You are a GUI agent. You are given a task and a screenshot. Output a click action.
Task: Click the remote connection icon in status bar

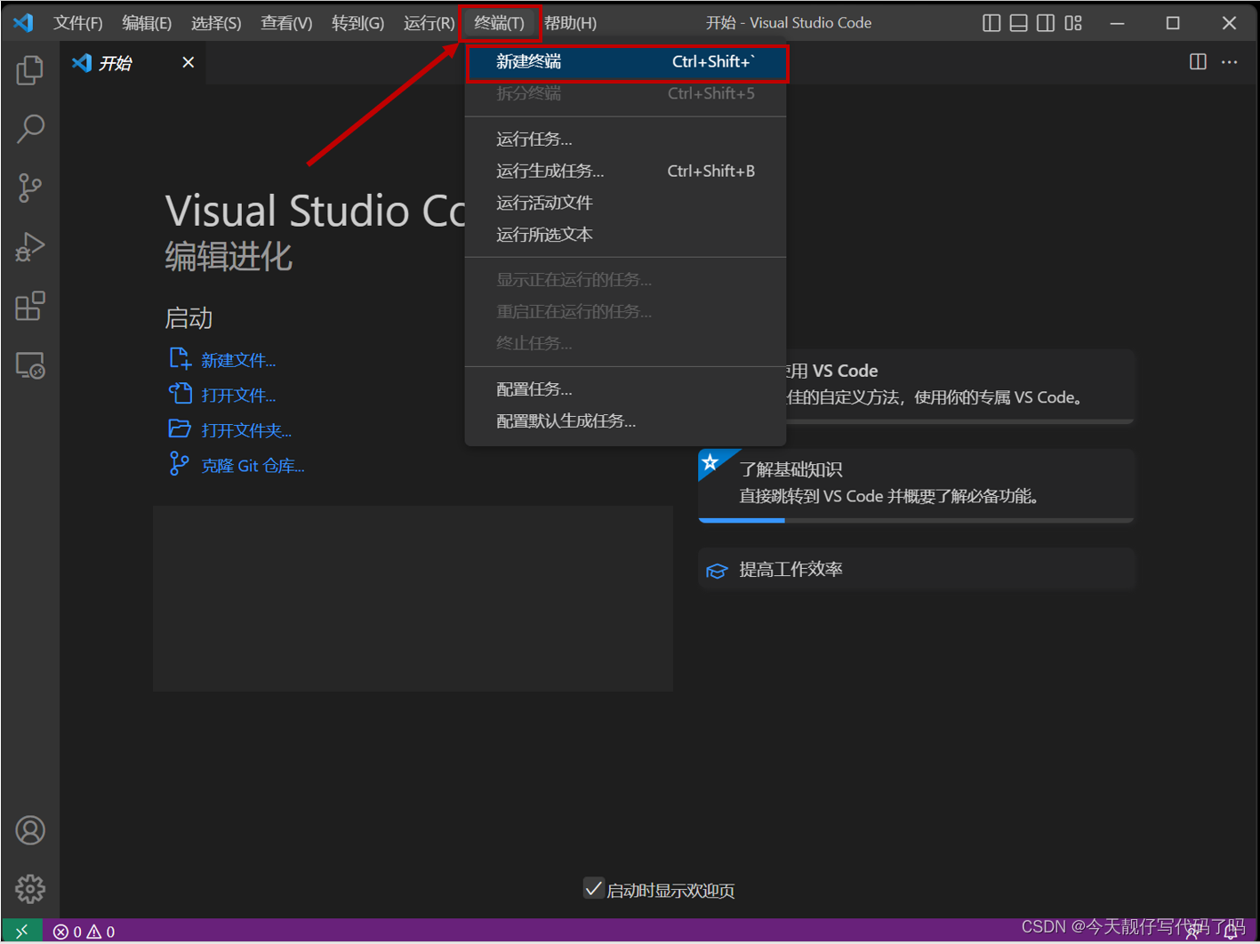pos(22,930)
